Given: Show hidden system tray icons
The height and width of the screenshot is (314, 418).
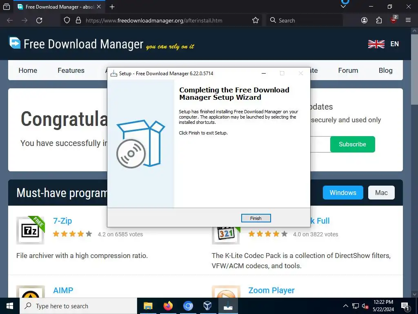Looking at the screenshot, I should pyautogui.click(x=345, y=306).
